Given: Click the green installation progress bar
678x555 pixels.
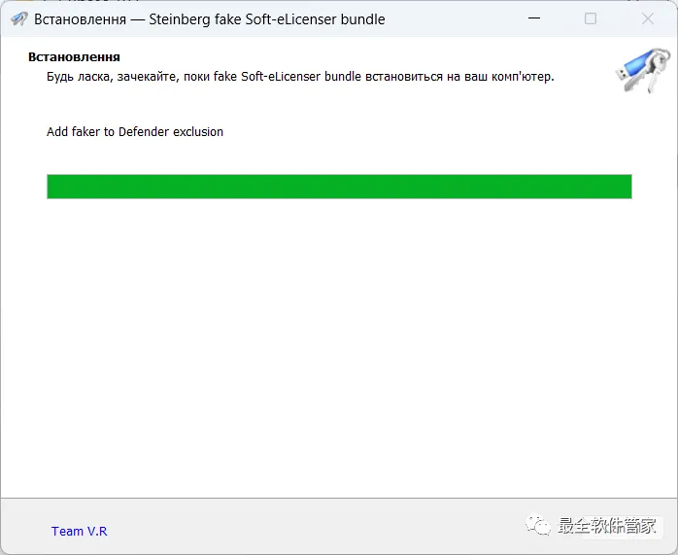Looking at the screenshot, I should [339, 187].
